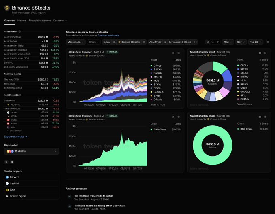Viewport: 275px width, 214px height.
Task: Click the Asset type Tokenized stocks filter chip
Action: pos(173,42)
